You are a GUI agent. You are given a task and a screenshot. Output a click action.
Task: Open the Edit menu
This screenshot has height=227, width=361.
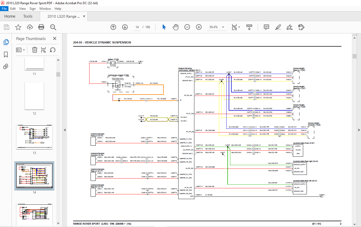point(13,9)
